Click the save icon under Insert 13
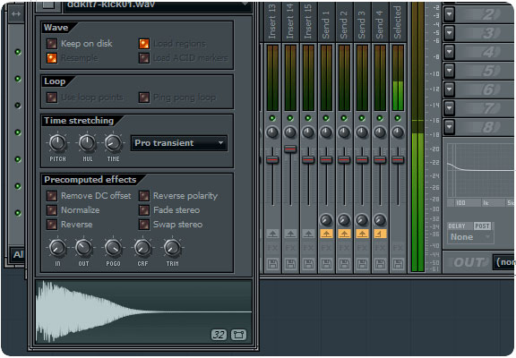The image size is (516, 358). tap(272, 264)
